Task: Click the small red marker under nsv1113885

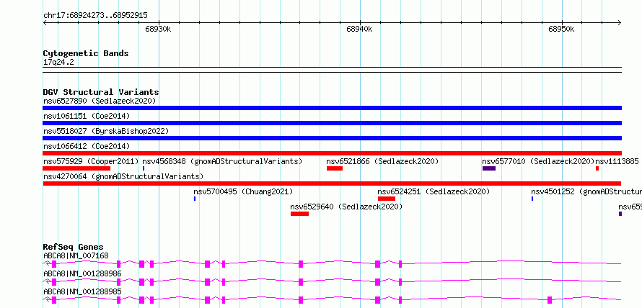Action: [x=597, y=168]
